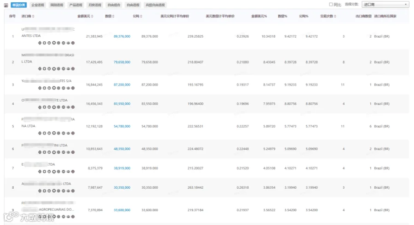Switch to the 自由组合 tab

coord(114,5)
